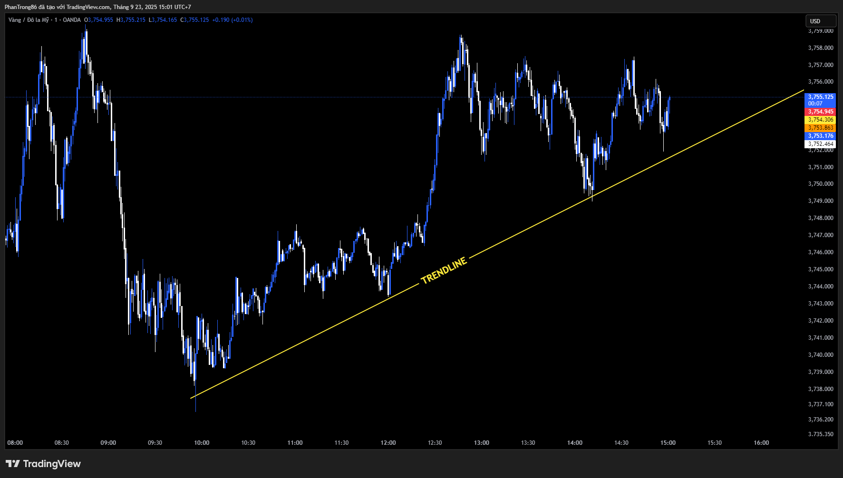Click the 3,745.000 price axis label
The width and height of the screenshot is (843, 478).
[x=821, y=269]
